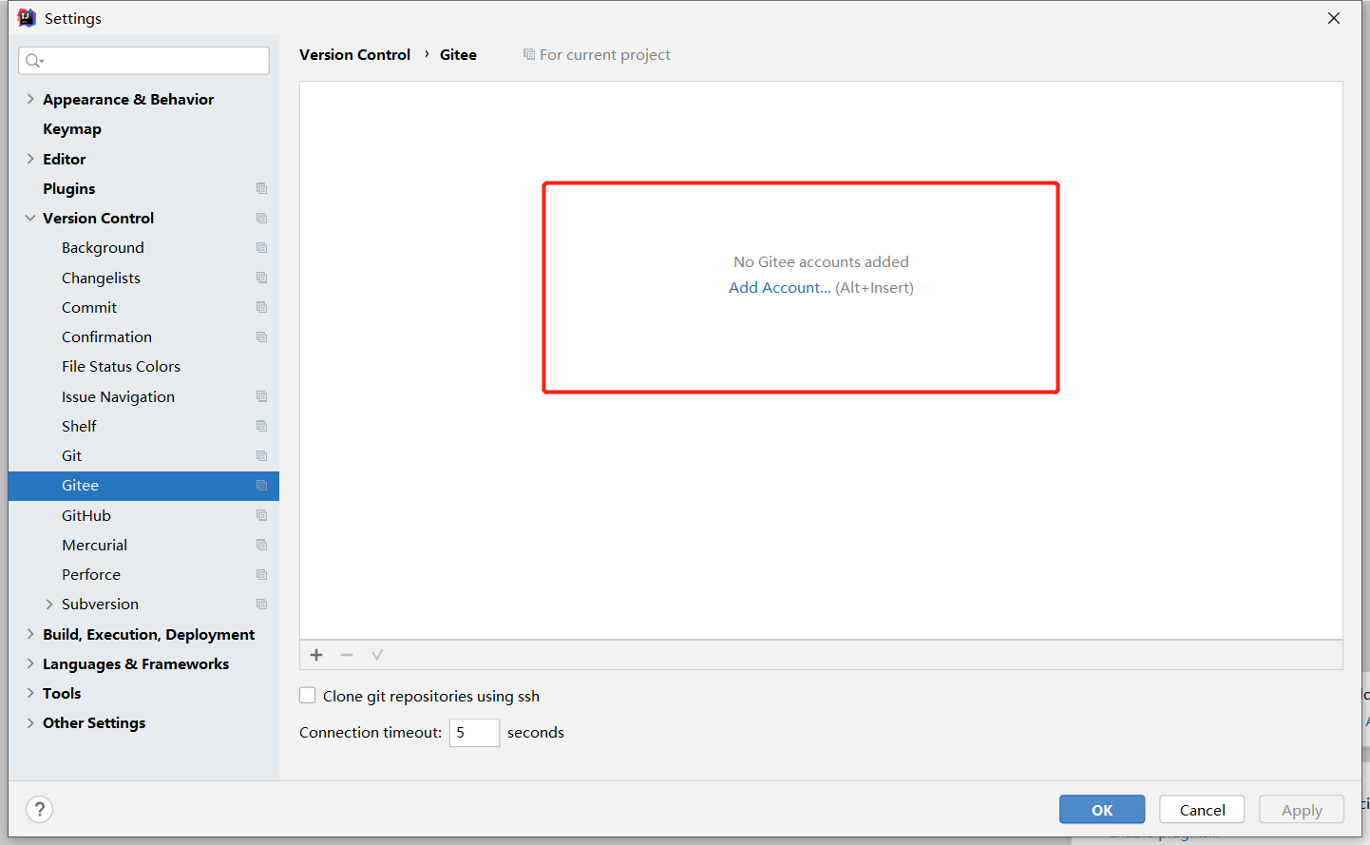The height and width of the screenshot is (845, 1370).
Task: Click the Gitee breadcrumb label
Action: (x=458, y=55)
